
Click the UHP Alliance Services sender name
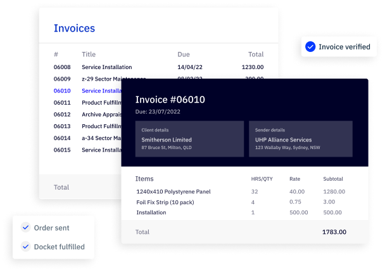[283, 139]
